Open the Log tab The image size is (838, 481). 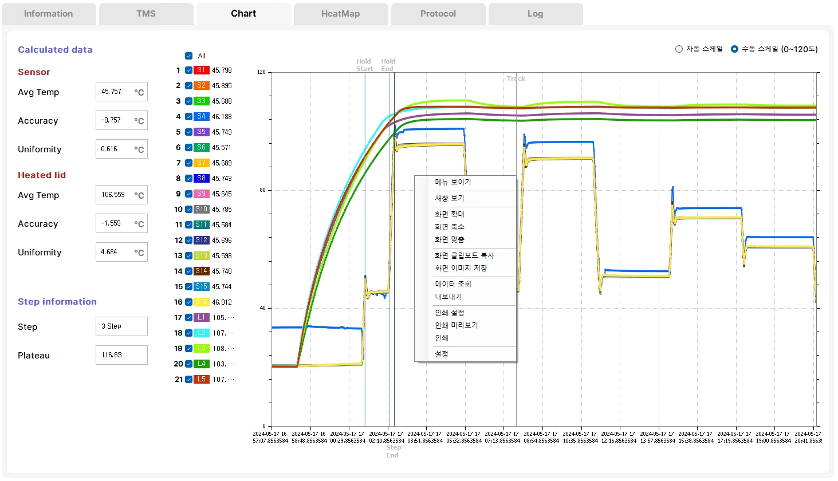pyautogui.click(x=536, y=14)
